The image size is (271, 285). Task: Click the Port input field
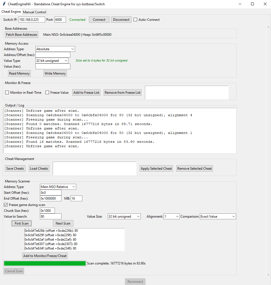click(60, 20)
